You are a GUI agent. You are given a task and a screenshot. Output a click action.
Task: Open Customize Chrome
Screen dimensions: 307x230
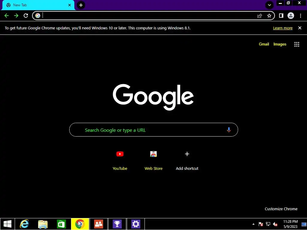point(281,209)
